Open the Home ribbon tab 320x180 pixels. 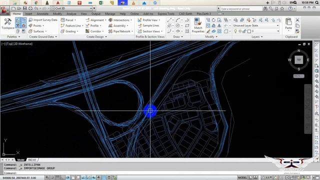[16, 13]
